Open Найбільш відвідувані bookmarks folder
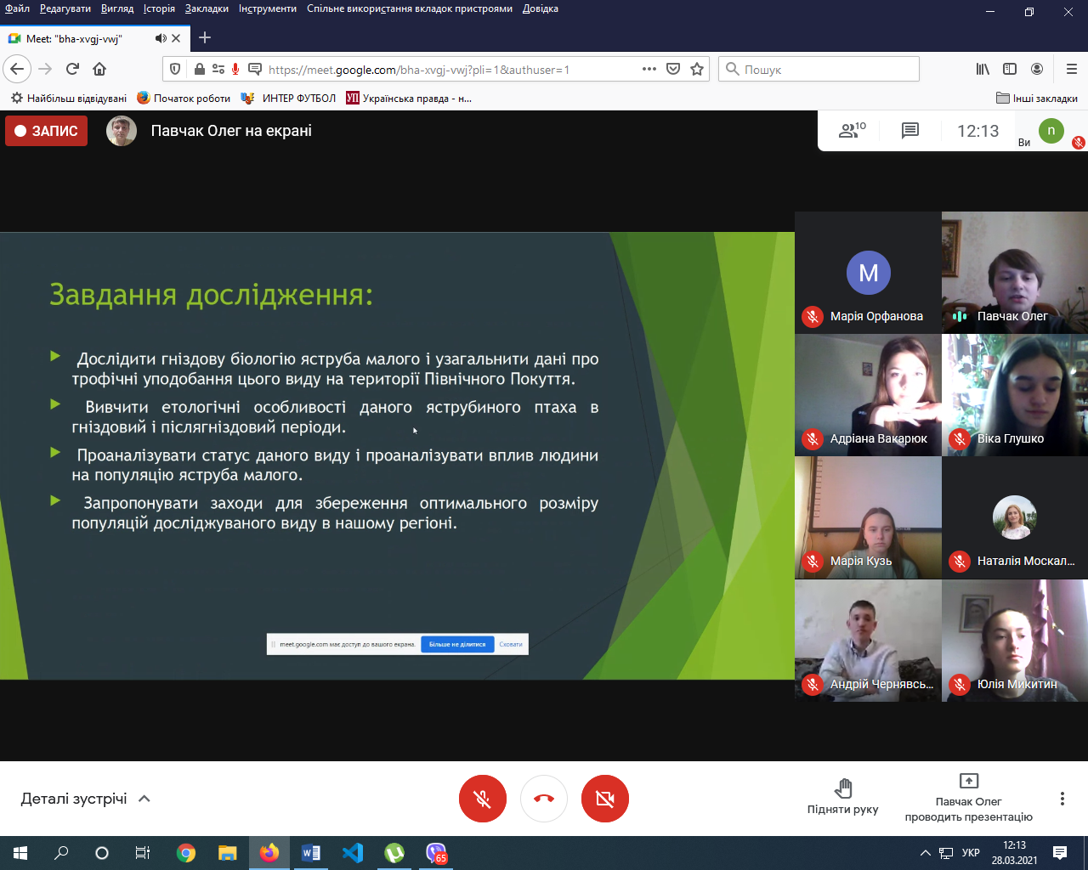This screenshot has height=870, width=1088. 69,98
